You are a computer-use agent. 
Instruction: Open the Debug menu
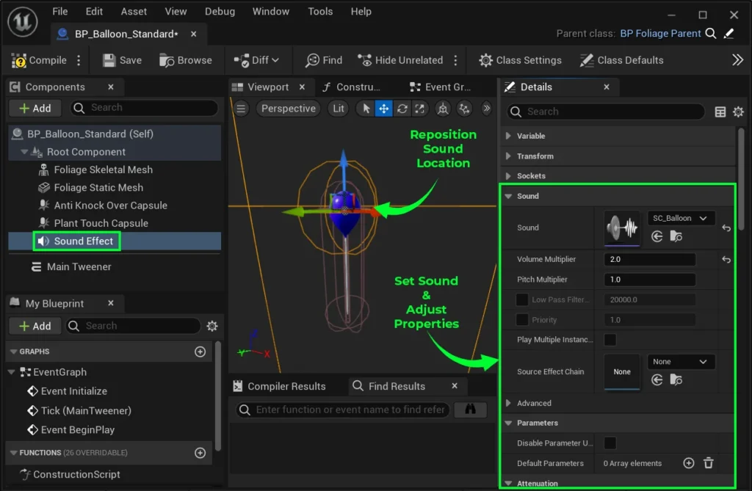click(x=220, y=12)
